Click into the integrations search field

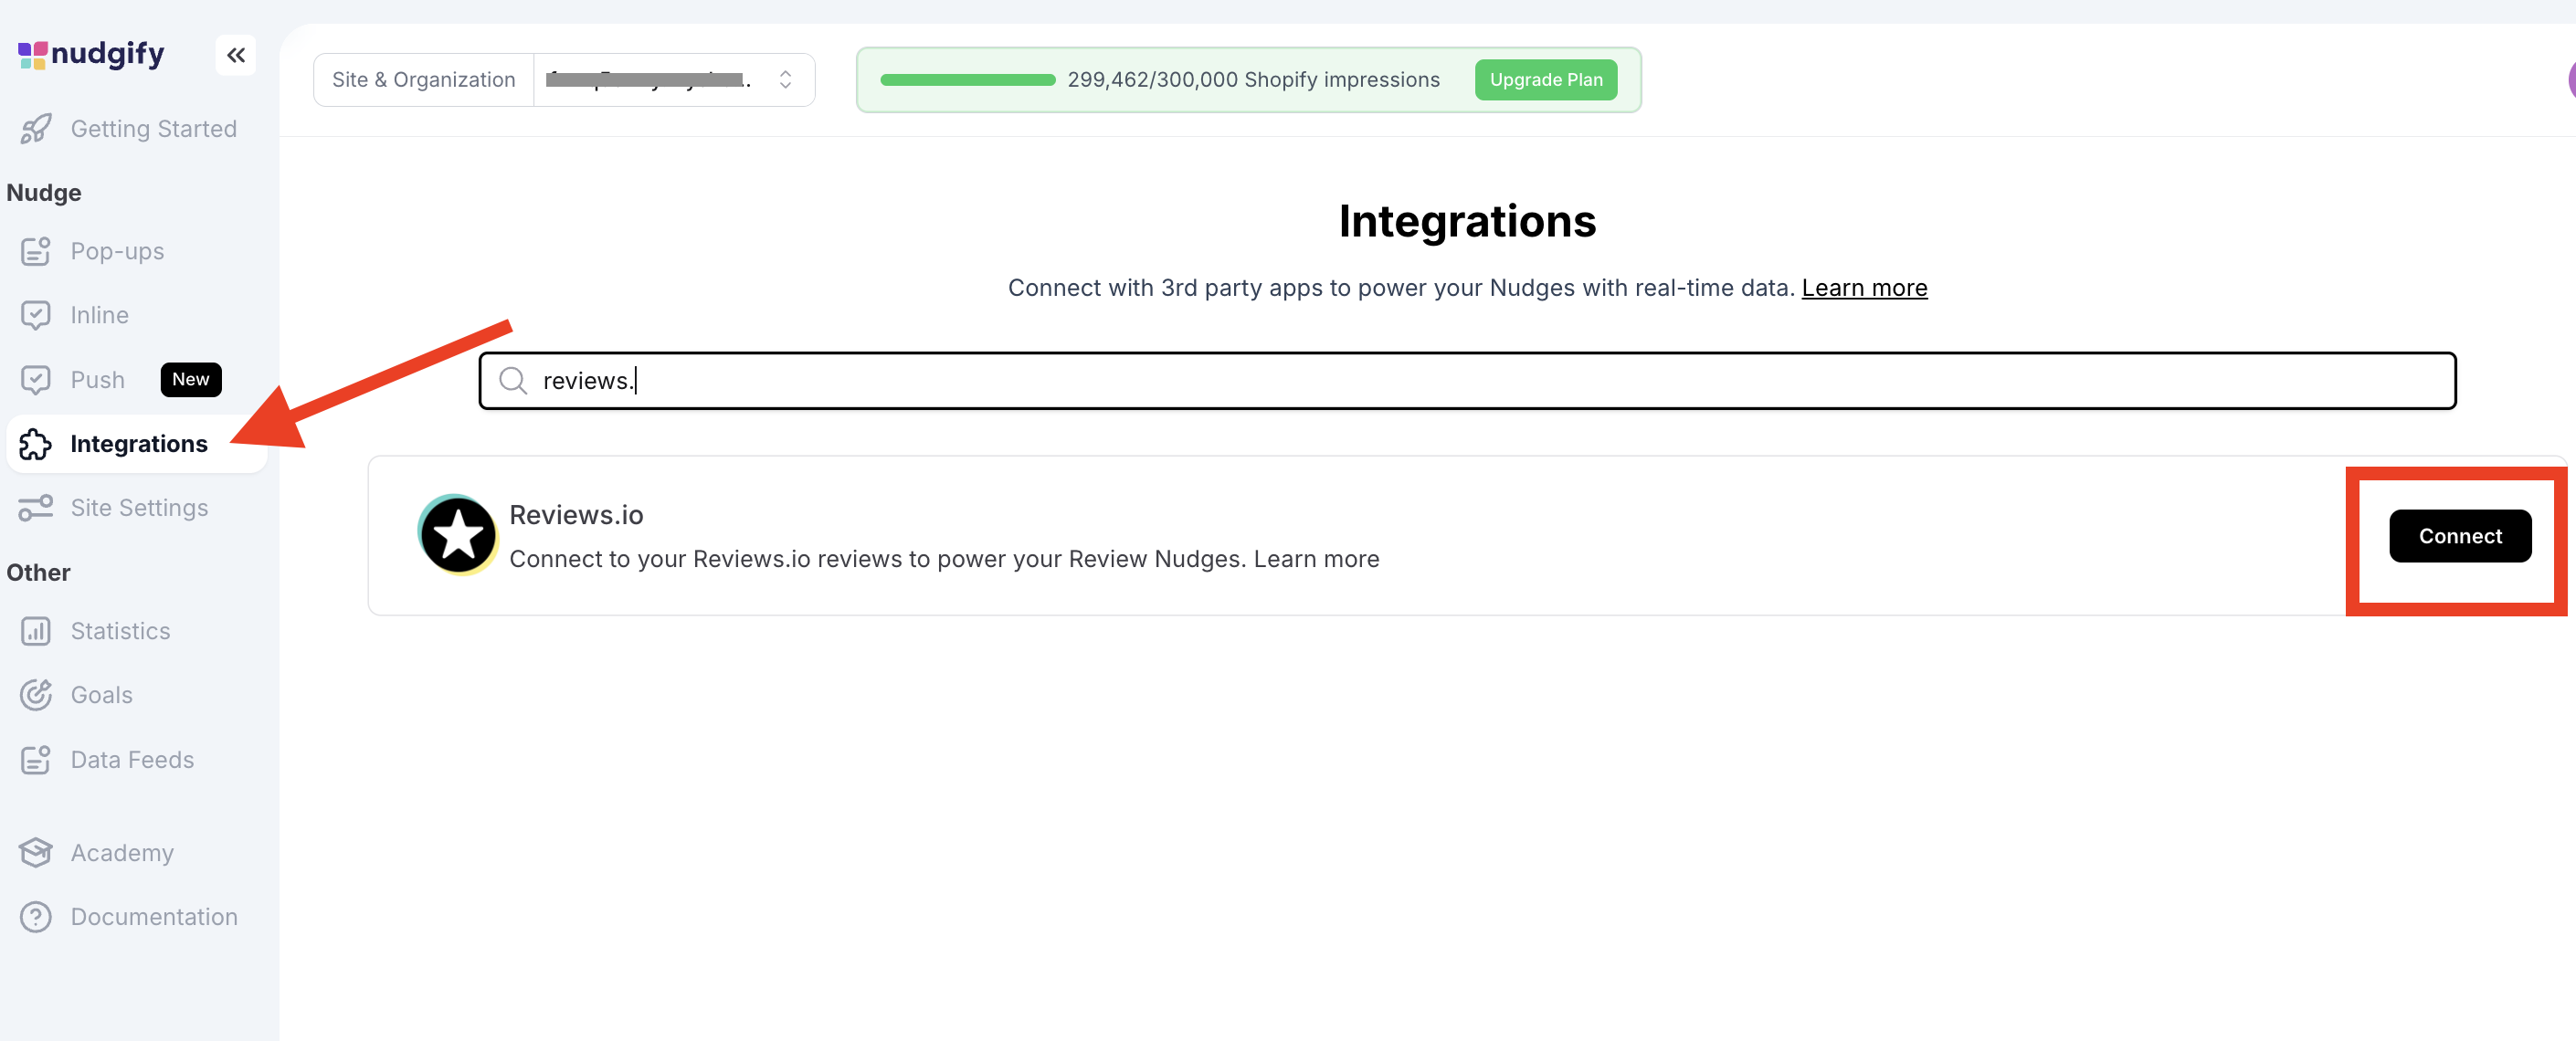(1466, 381)
